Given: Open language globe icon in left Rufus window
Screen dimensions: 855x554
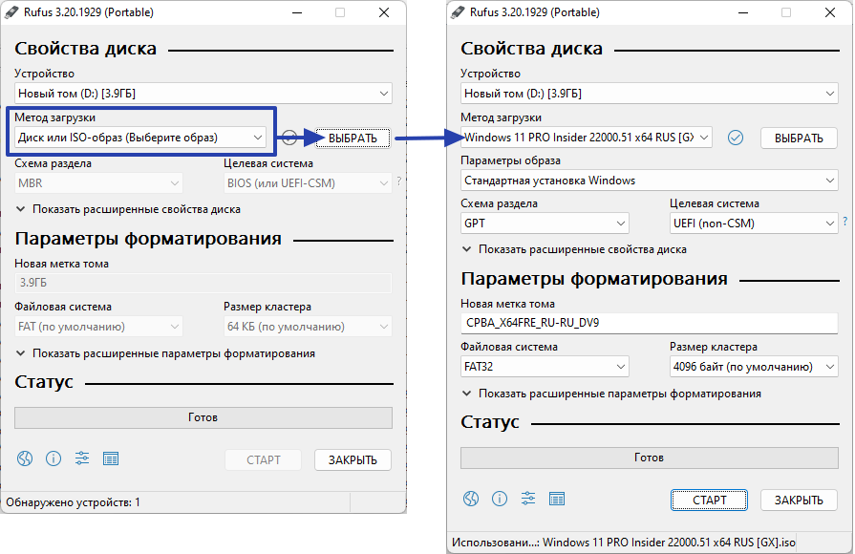Looking at the screenshot, I should click(25, 458).
